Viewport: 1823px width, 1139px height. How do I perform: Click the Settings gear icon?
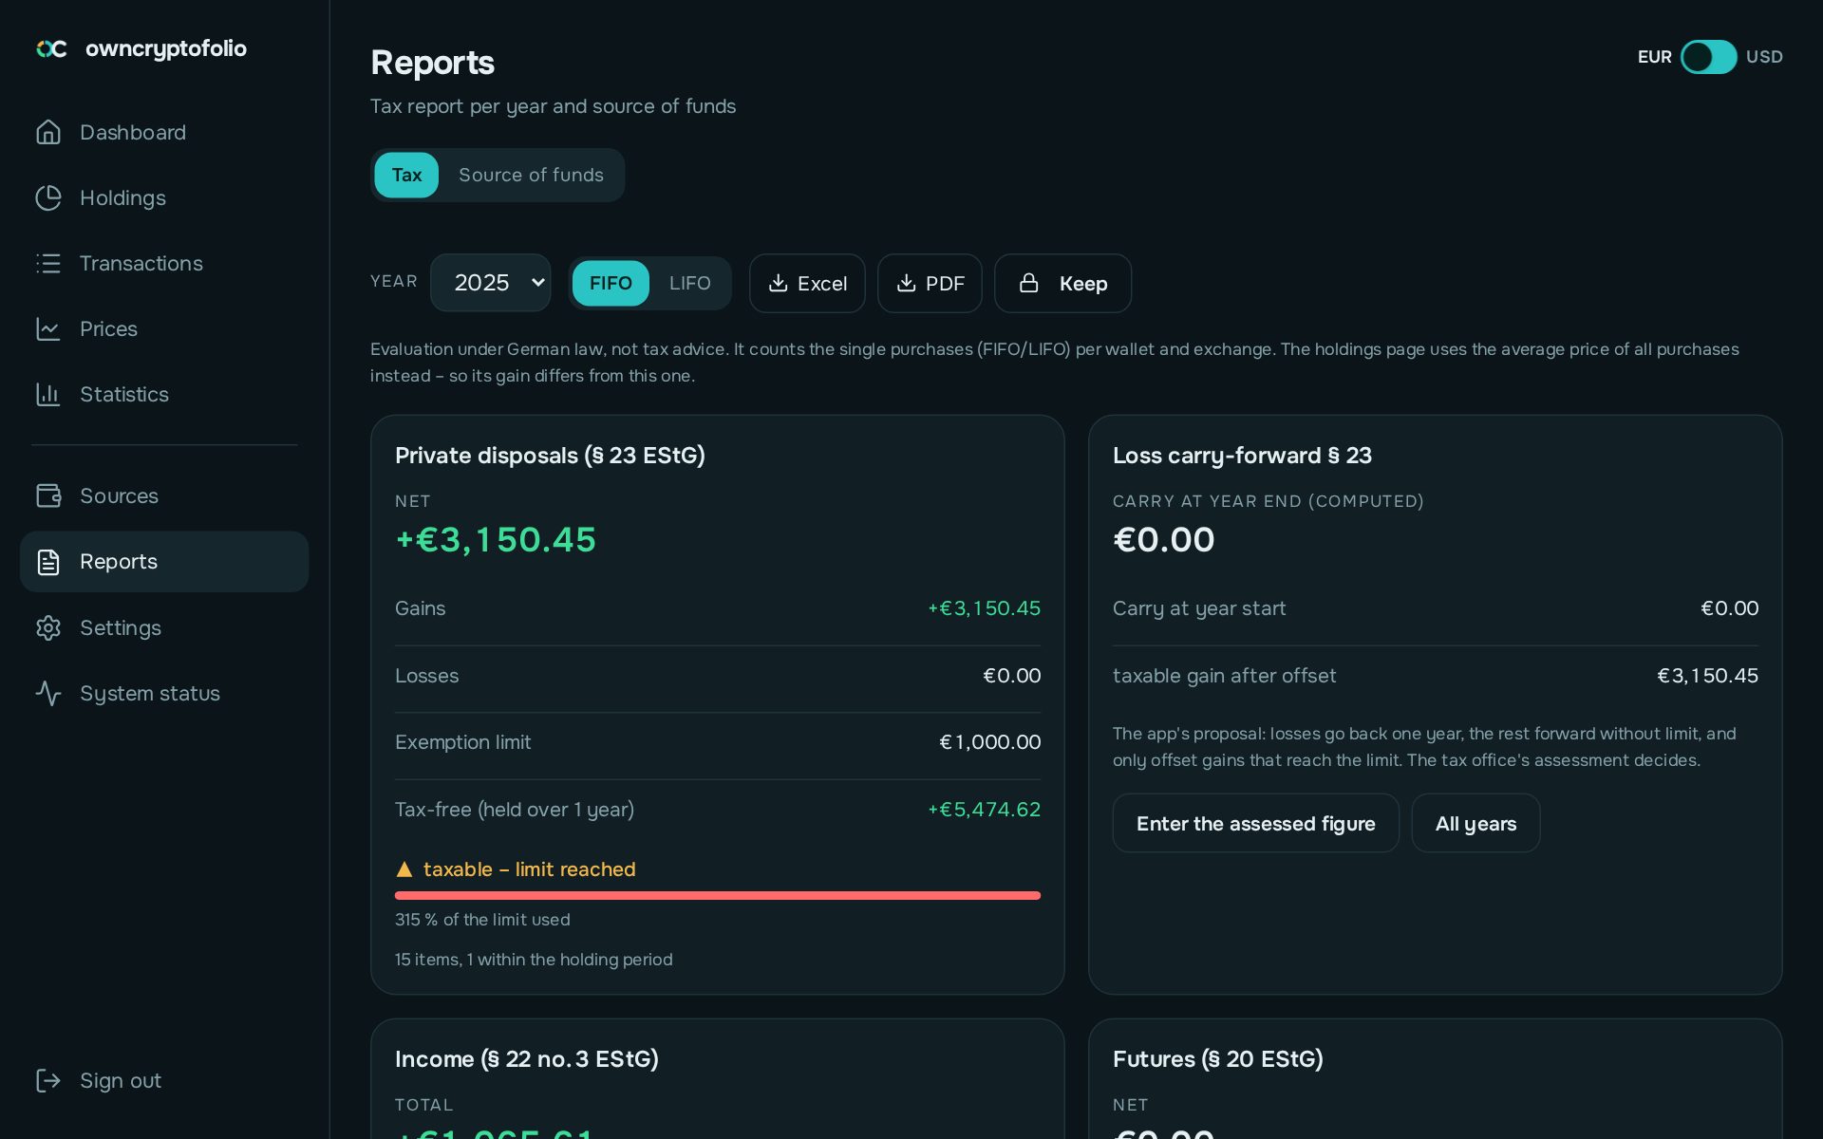click(48, 627)
